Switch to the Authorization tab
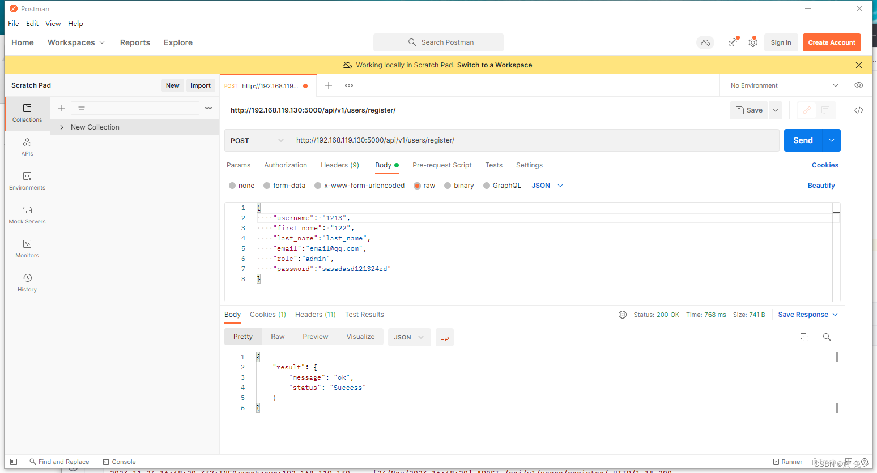The image size is (877, 473). pyautogui.click(x=286, y=165)
